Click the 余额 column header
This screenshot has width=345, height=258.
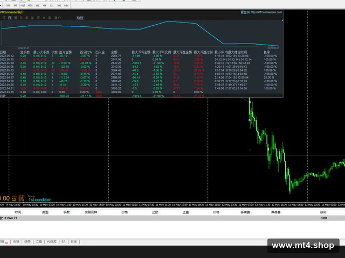point(114,52)
